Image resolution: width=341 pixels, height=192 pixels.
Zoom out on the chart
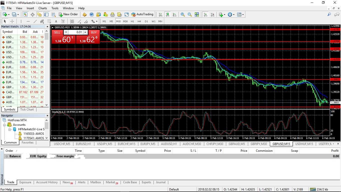[190, 14]
